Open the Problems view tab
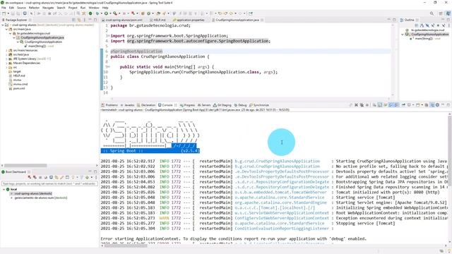The height and width of the screenshot is (254, 452). point(109,105)
